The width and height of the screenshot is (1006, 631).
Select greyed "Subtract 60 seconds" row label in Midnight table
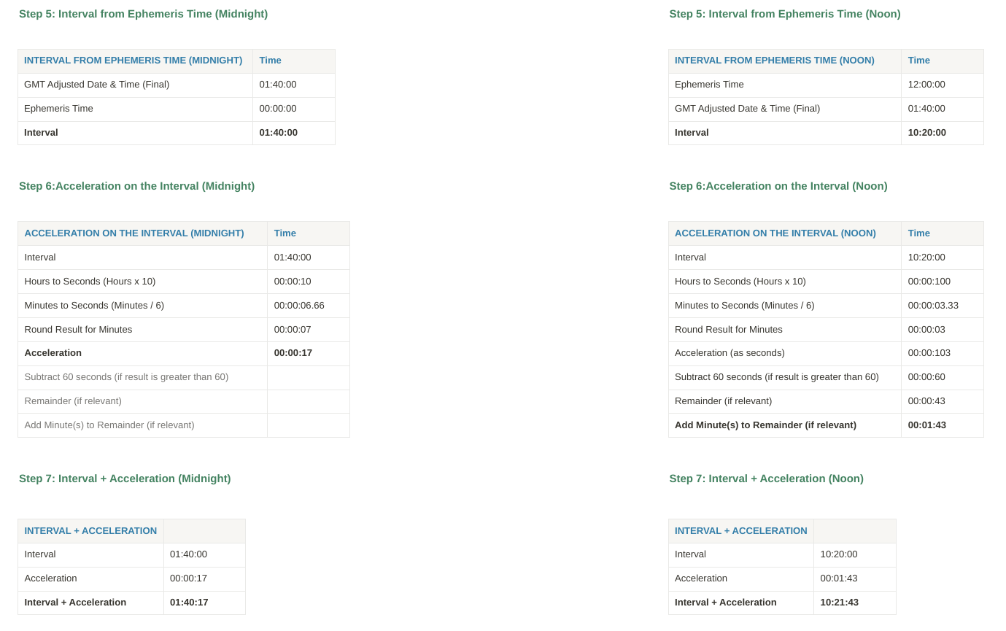click(127, 377)
